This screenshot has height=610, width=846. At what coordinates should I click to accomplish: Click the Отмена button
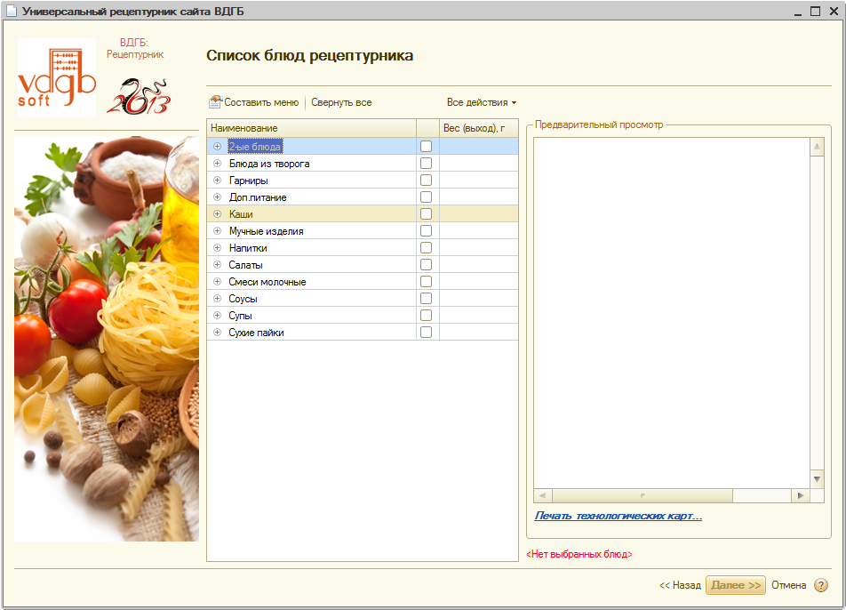(788, 585)
